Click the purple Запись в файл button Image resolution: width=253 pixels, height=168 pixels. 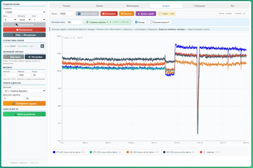point(146,14)
